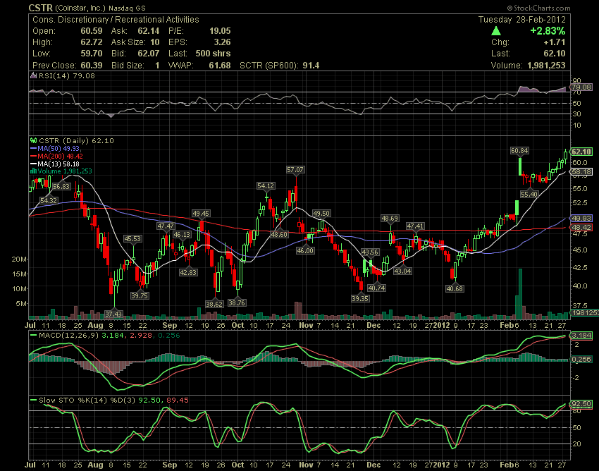Click the red MA(200) legend line swatch
The width and height of the screenshot is (599, 471).
[34, 156]
